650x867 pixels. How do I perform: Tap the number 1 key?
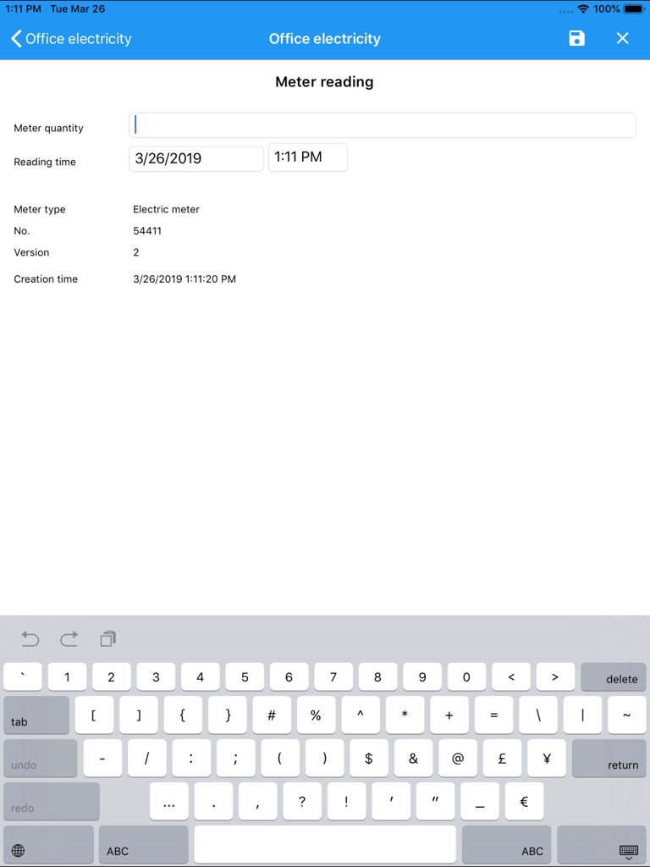67,676
